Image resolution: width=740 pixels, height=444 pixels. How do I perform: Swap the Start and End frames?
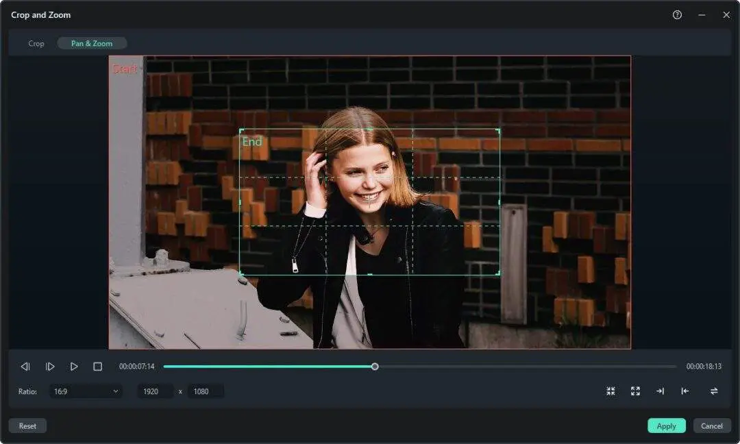[x=713, y=391]
